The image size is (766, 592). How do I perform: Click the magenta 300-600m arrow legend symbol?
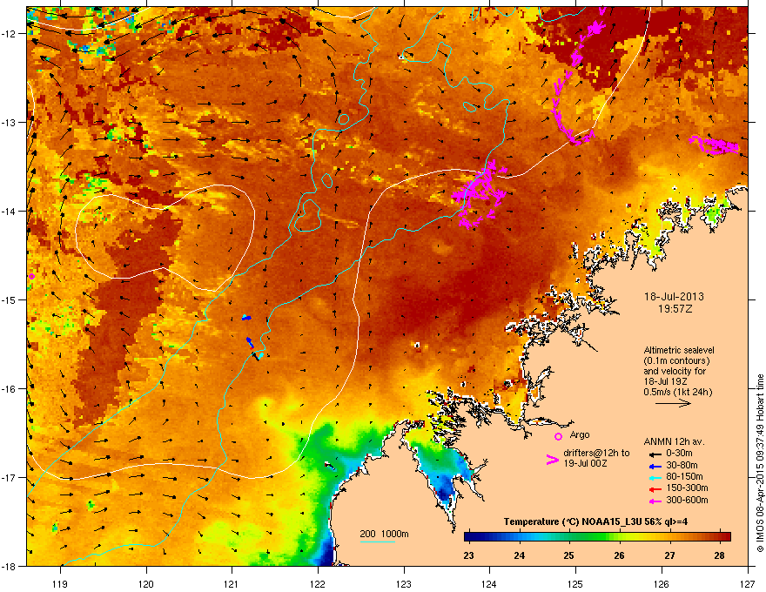click(x=655, y=501)
